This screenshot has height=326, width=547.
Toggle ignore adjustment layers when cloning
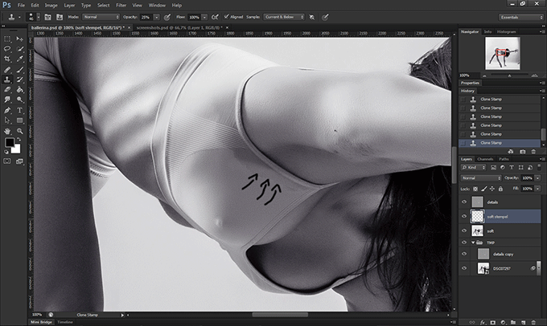[312, 17]
